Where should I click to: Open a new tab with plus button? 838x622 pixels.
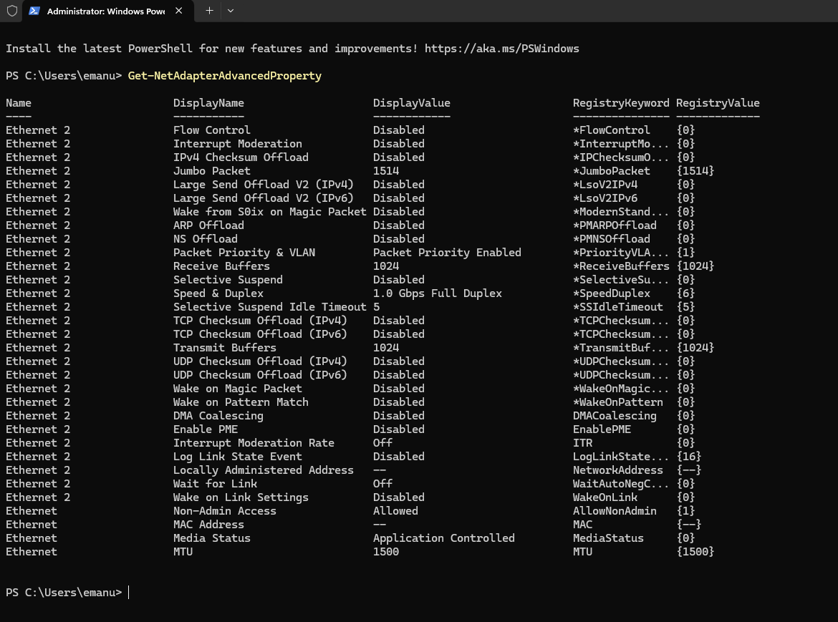click(209, 11)
